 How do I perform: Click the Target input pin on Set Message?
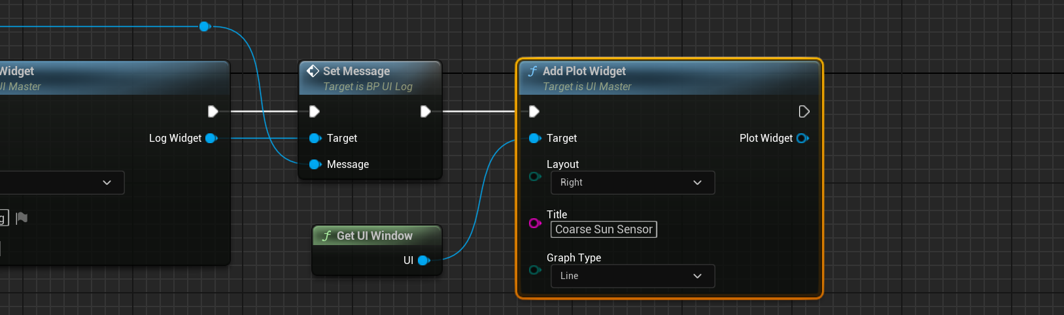315,138
